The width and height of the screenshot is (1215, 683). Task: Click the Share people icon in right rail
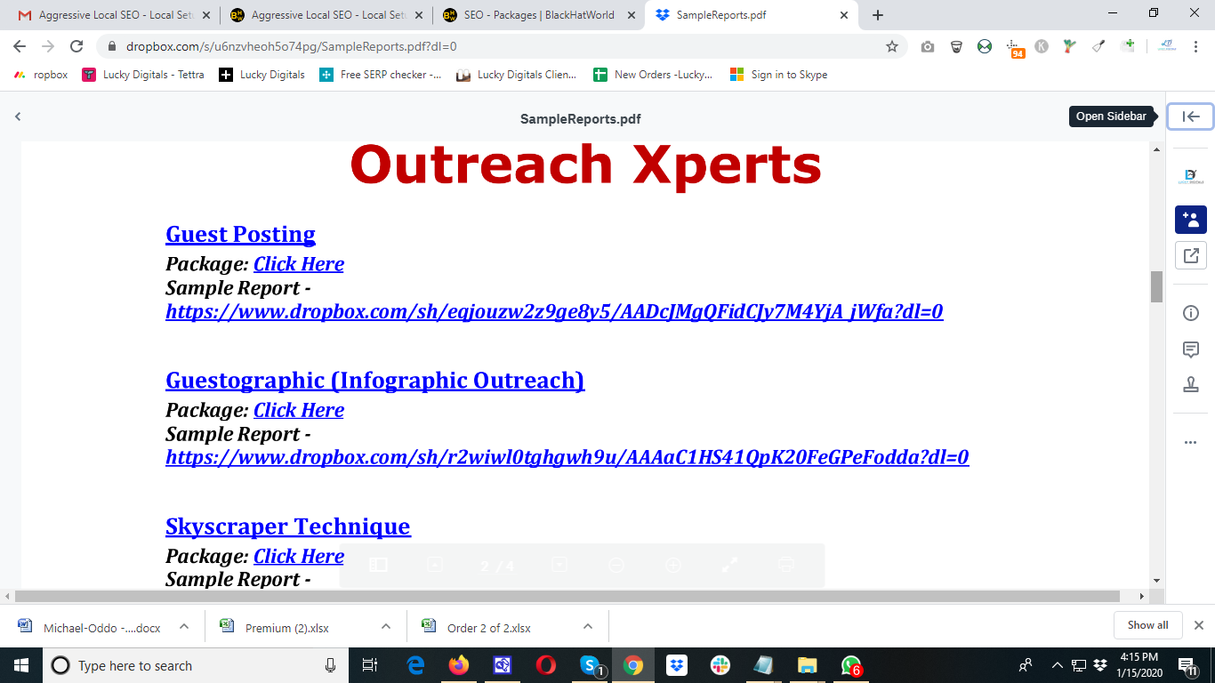(1190, 220)
